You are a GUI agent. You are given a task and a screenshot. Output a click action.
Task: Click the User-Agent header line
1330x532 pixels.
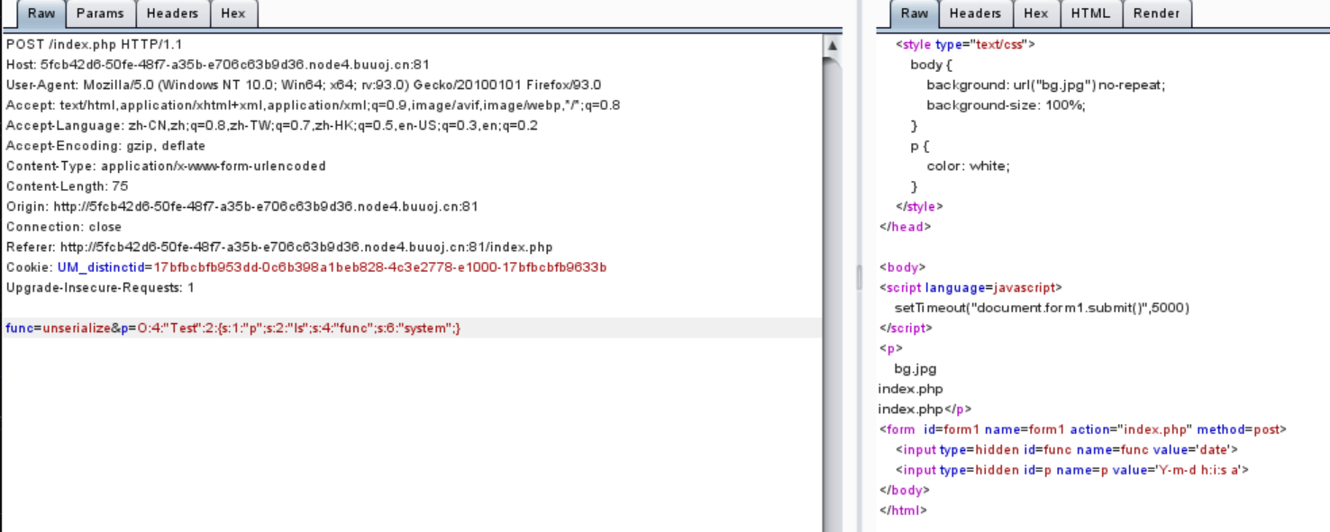point(304,86)
